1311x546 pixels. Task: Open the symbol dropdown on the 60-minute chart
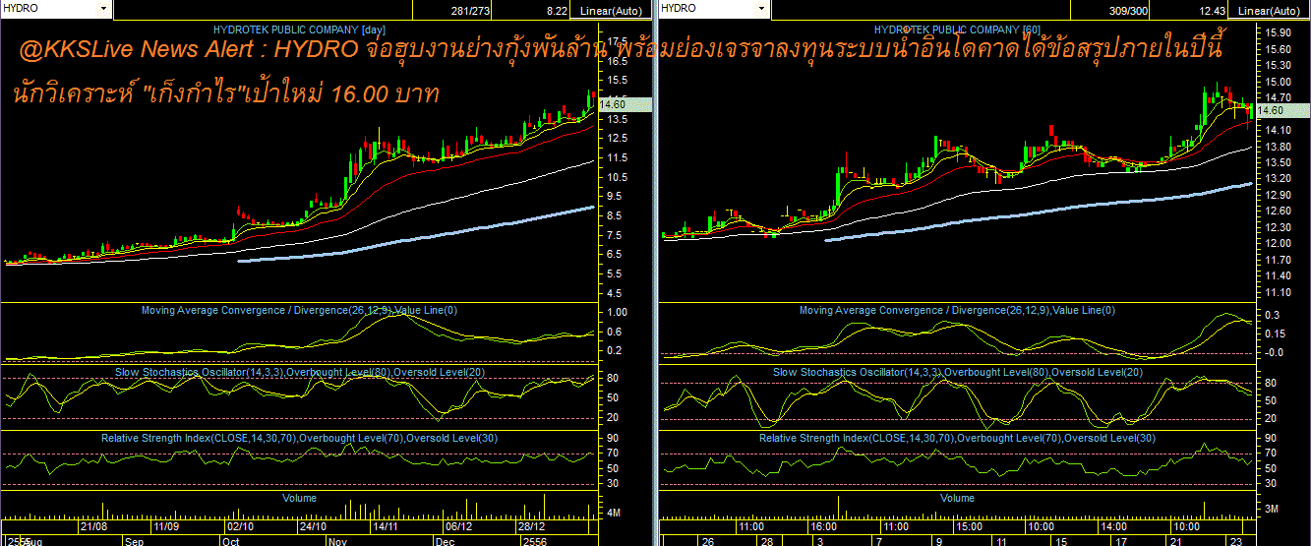pos(761,8)
